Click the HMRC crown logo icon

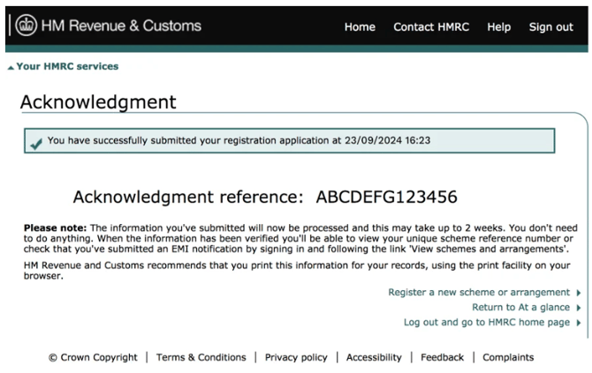25,26
